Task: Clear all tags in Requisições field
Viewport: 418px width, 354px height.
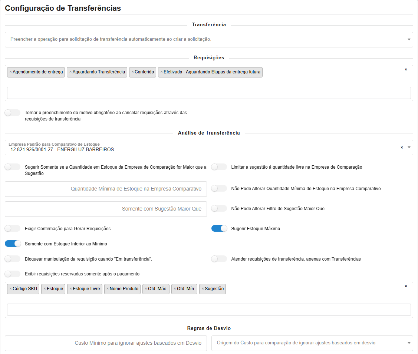Action: point(406,69)
